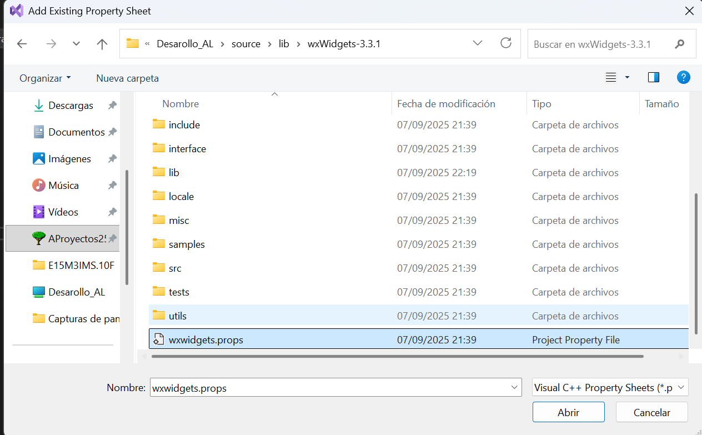This screenshot has height=435, width=702.
Task: Open the Nombre filename dropdown arrow
Action: point(515,388)
